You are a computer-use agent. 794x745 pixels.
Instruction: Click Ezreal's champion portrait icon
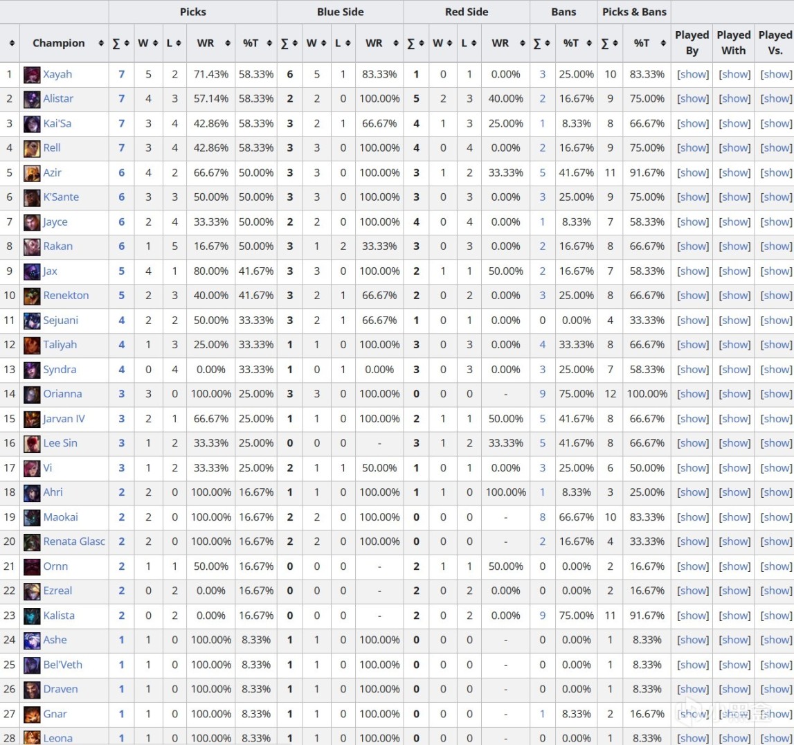pos(32,591)
